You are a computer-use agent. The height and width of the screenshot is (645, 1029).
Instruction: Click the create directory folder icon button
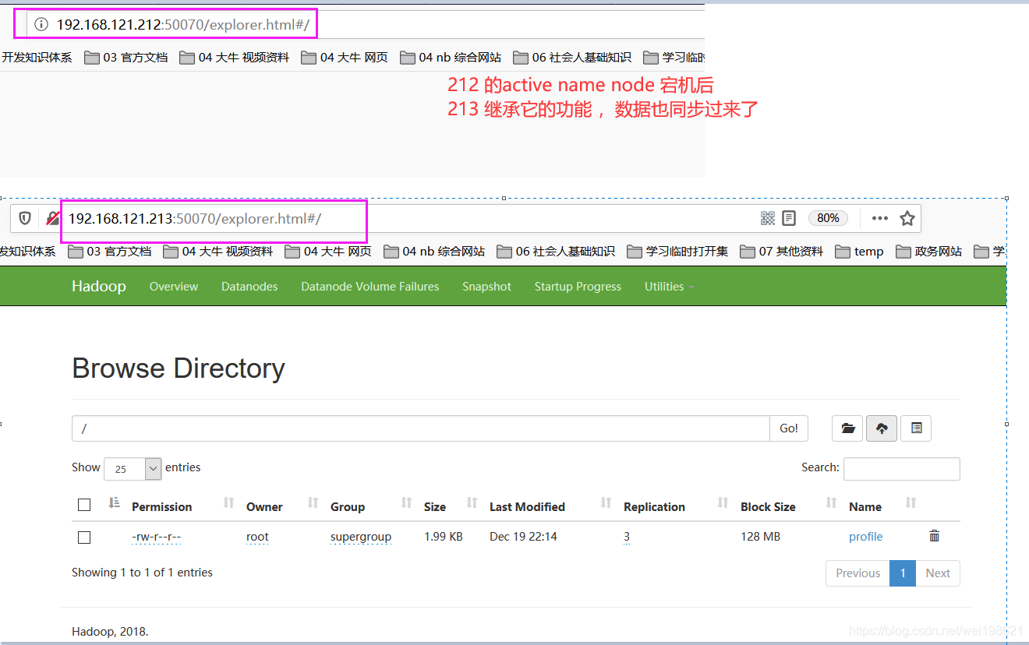tap(847, 428)
